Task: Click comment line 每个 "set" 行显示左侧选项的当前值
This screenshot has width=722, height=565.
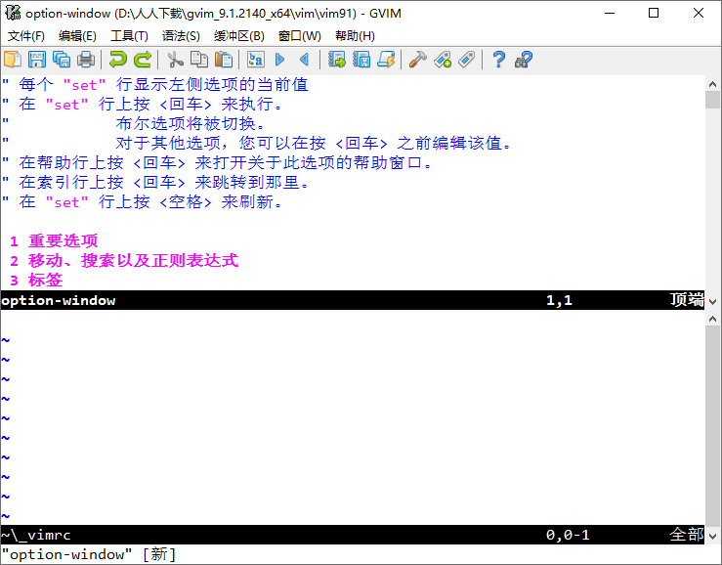Action: (155, 84)
